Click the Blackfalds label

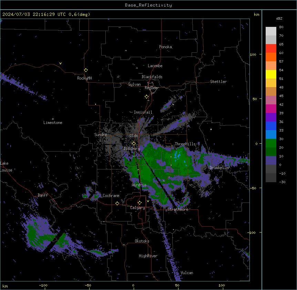coord(152,77)
